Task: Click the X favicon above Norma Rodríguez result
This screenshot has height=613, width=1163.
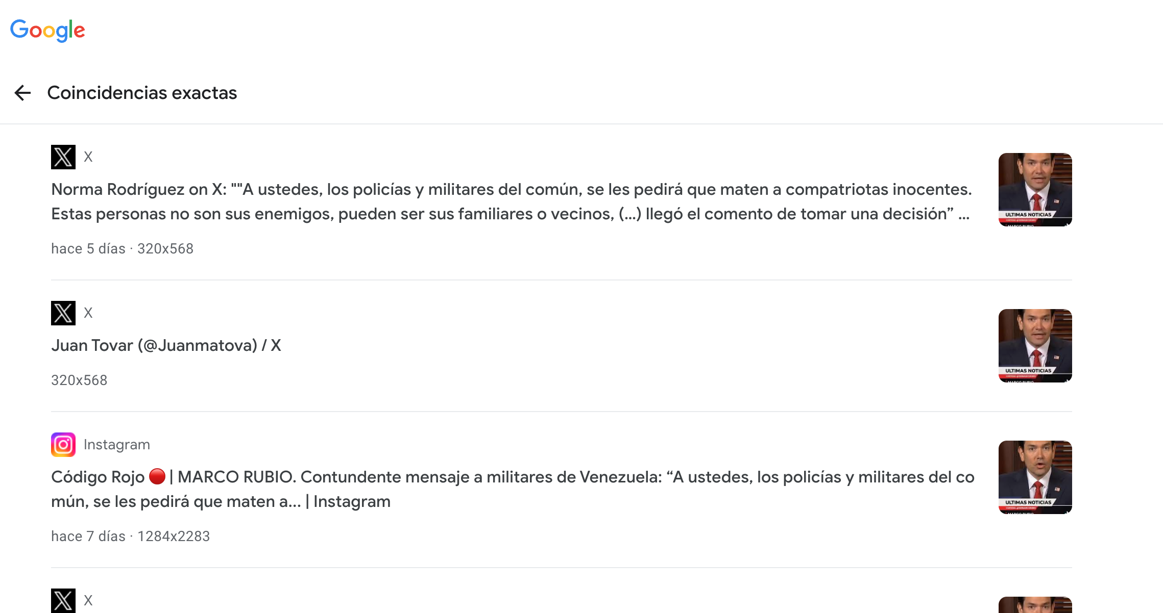Action: point(63,157)
